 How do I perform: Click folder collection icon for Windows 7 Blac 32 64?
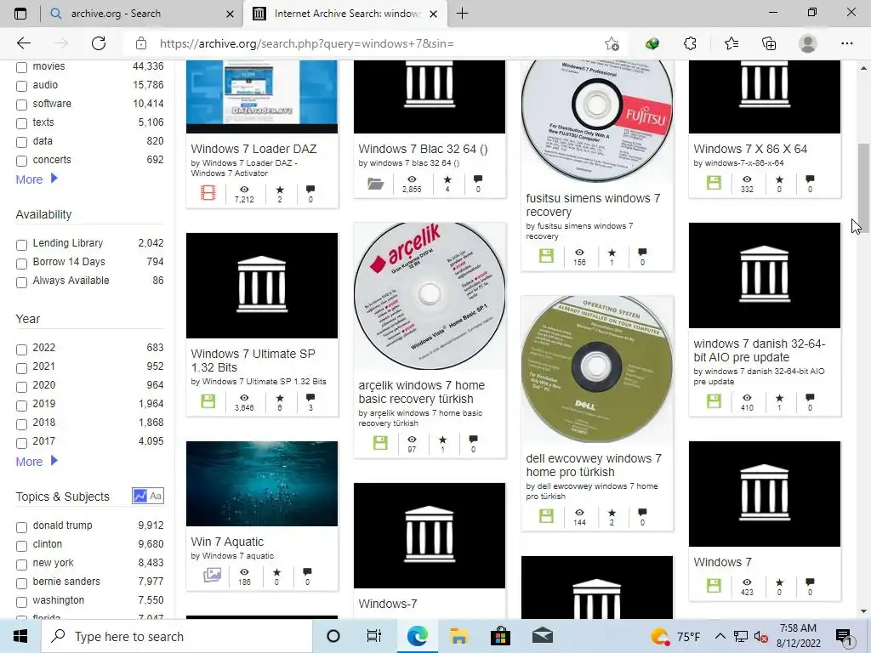[375, 184]
